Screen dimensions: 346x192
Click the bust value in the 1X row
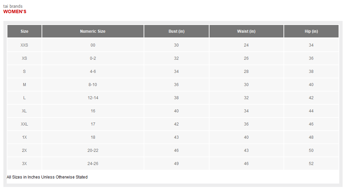pos(176,137)
